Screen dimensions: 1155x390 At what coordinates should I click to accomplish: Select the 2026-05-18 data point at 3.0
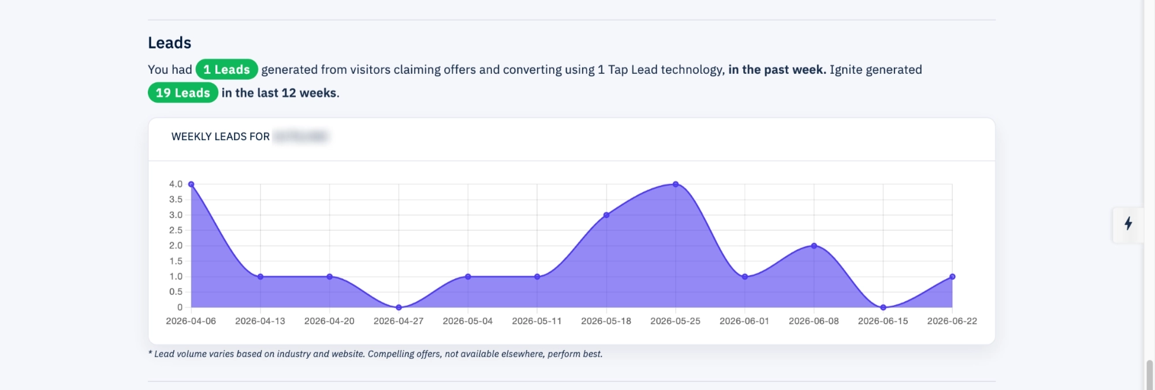click(x=606, y=215)
